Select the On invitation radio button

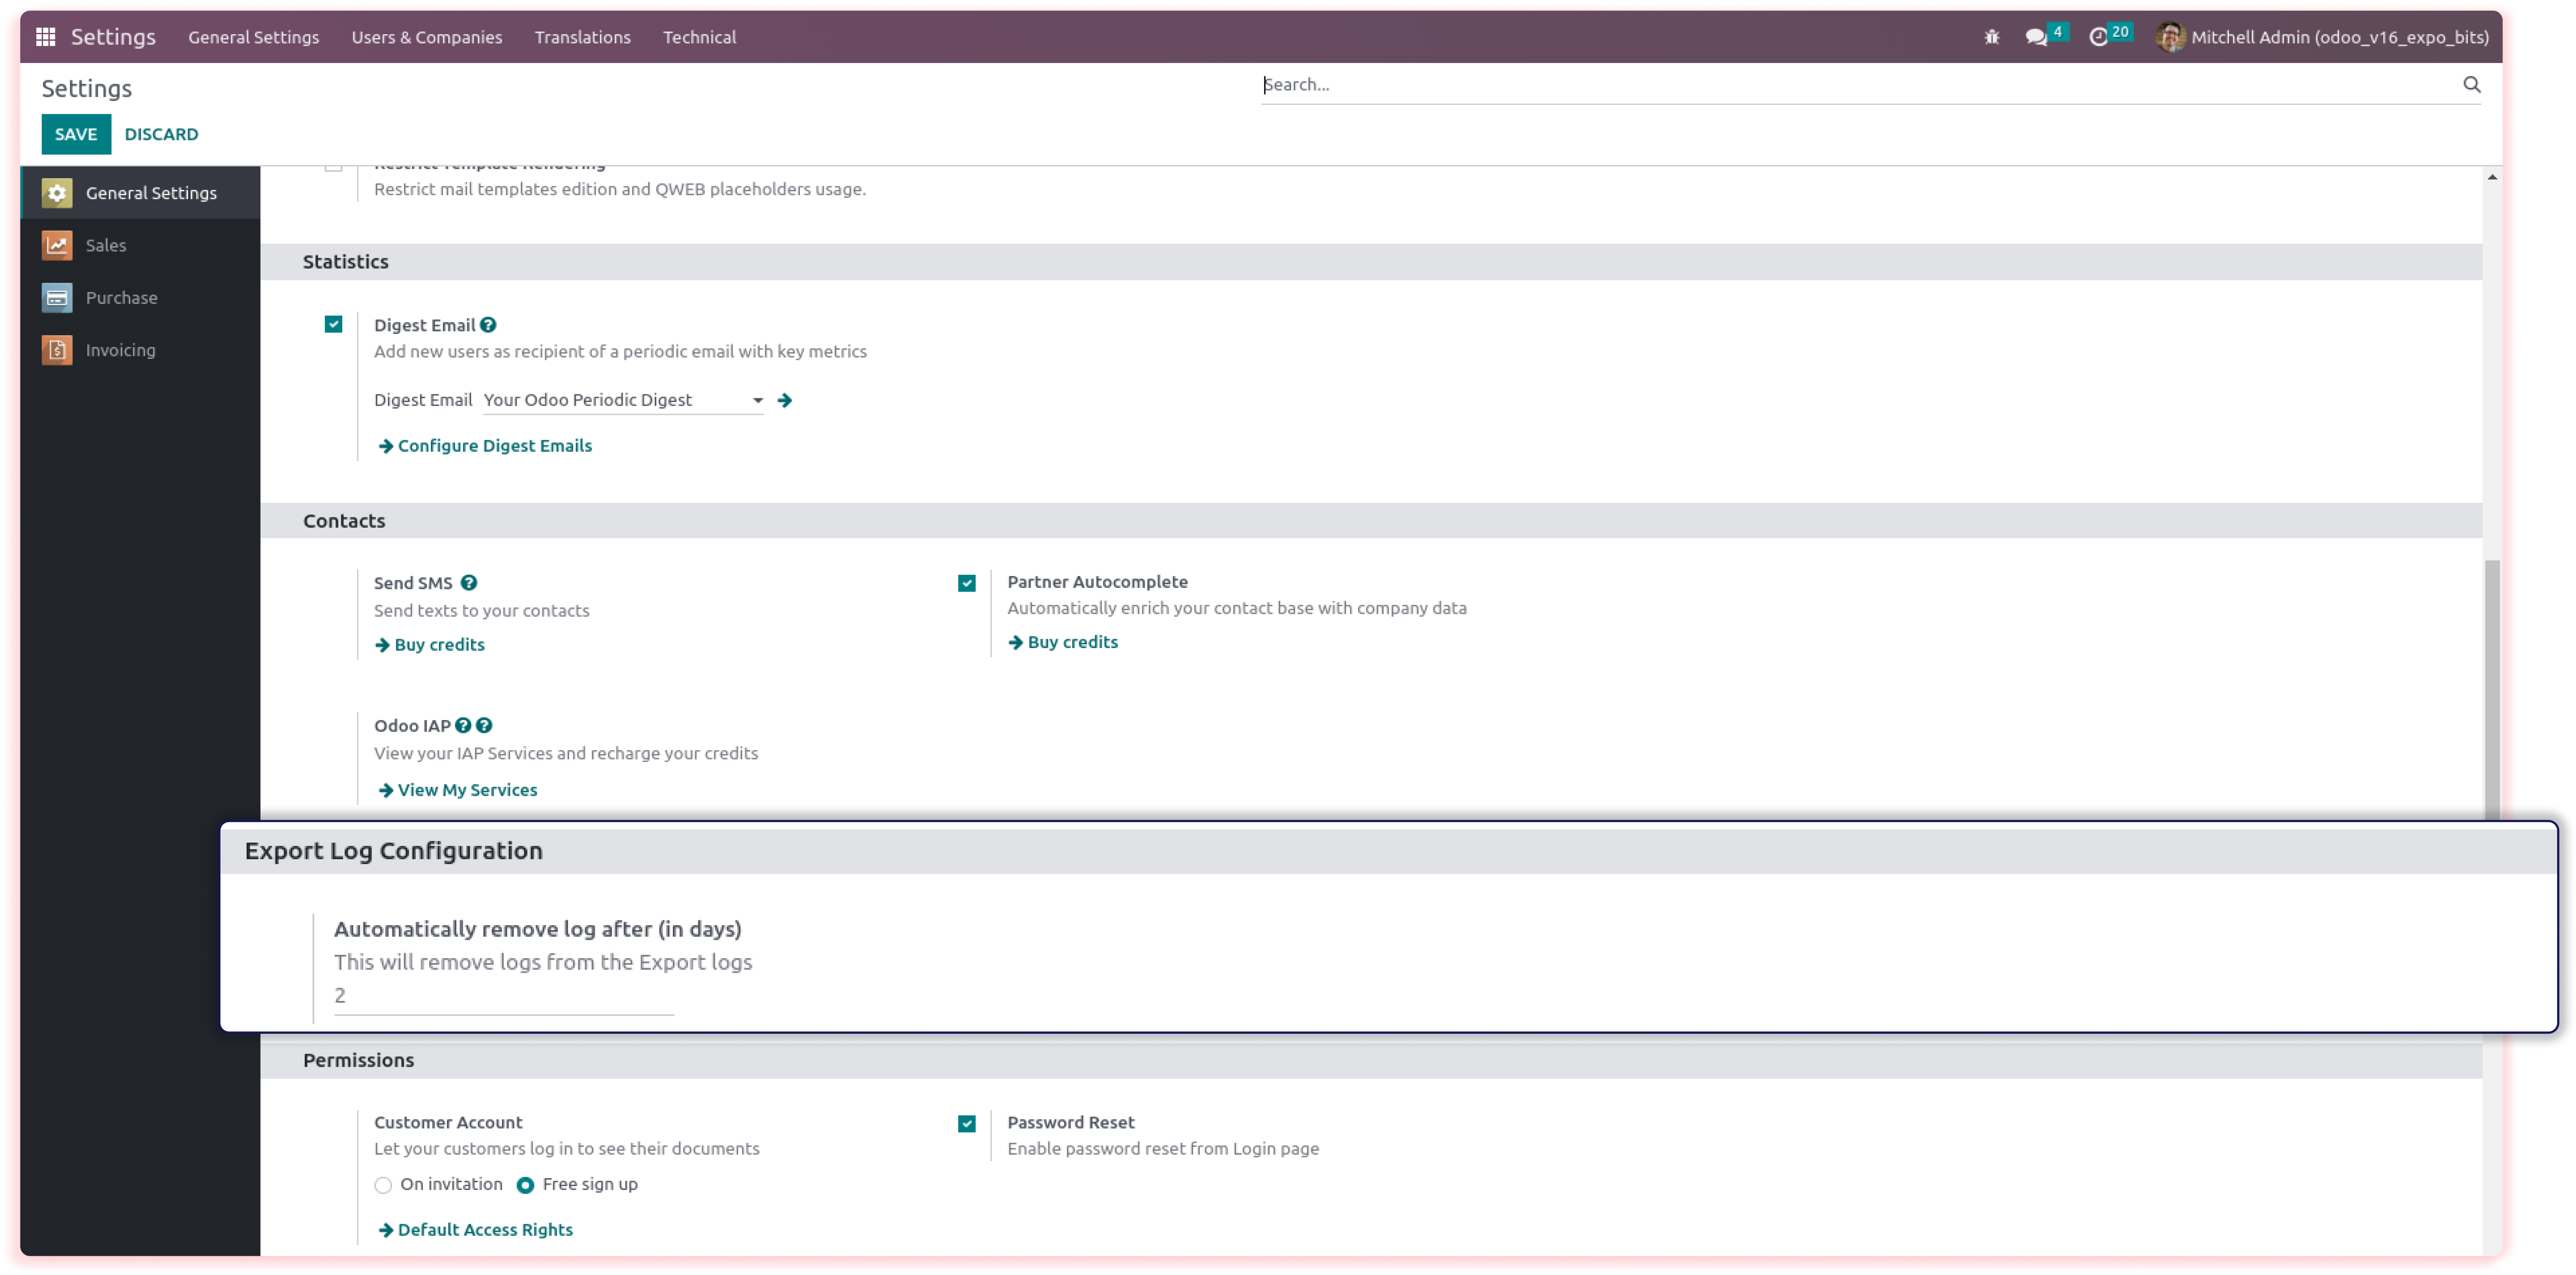[x=383, y=1186]
